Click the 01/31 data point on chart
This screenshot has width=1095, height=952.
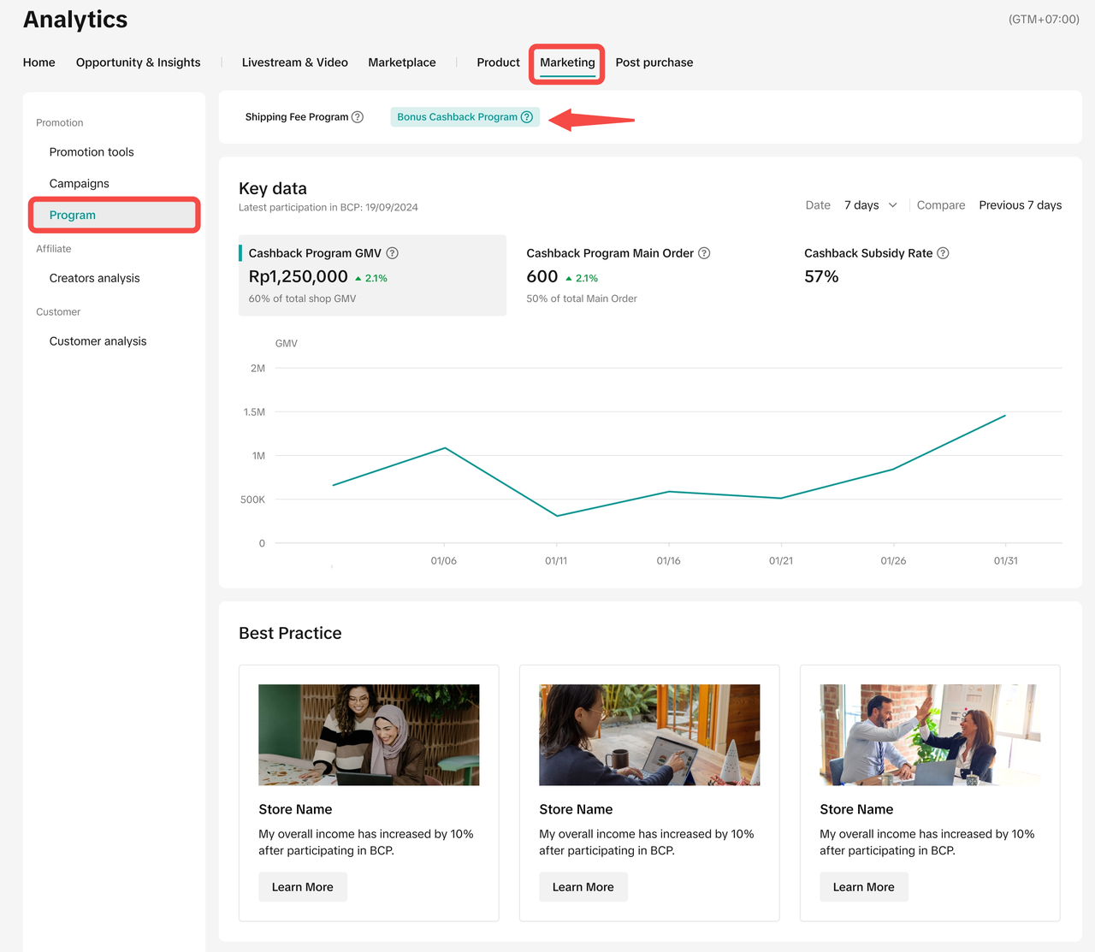[1005, 416]
